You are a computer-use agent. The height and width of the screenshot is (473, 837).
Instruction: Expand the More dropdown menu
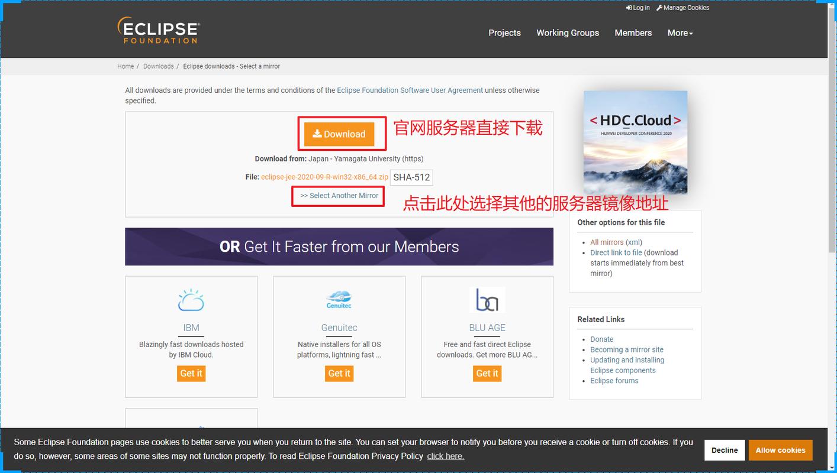coord(680,33)
